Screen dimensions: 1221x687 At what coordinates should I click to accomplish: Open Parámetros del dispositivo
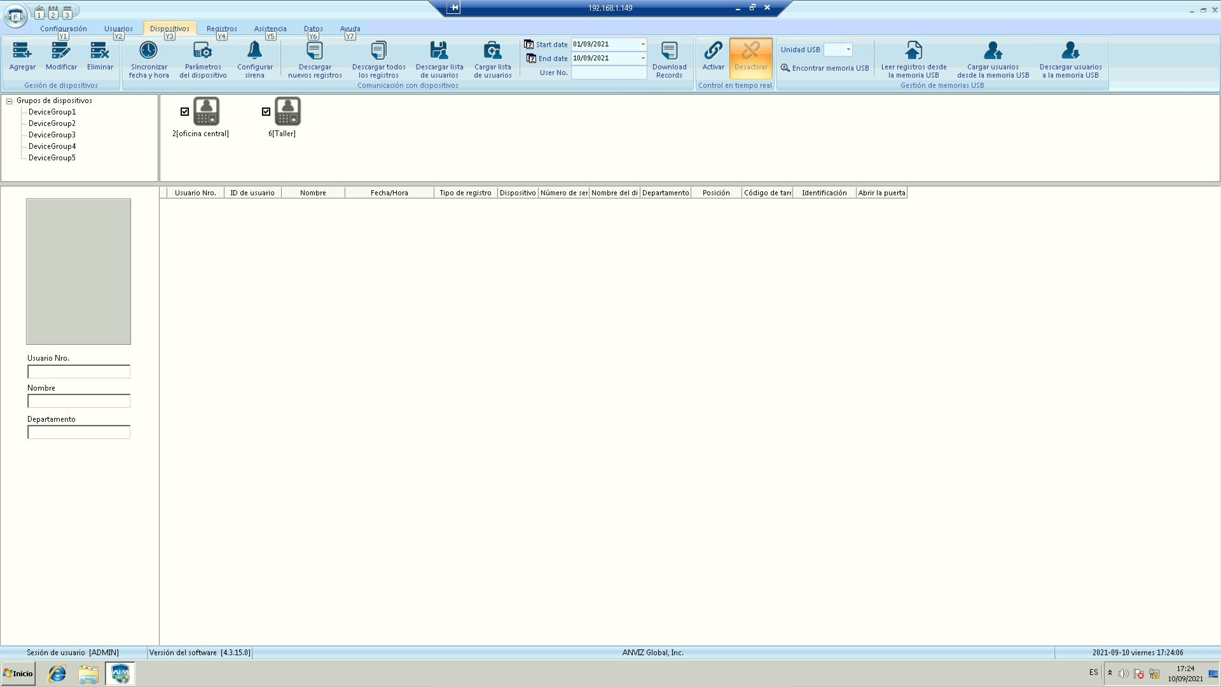pyautogui.click(x=203, y=51)
